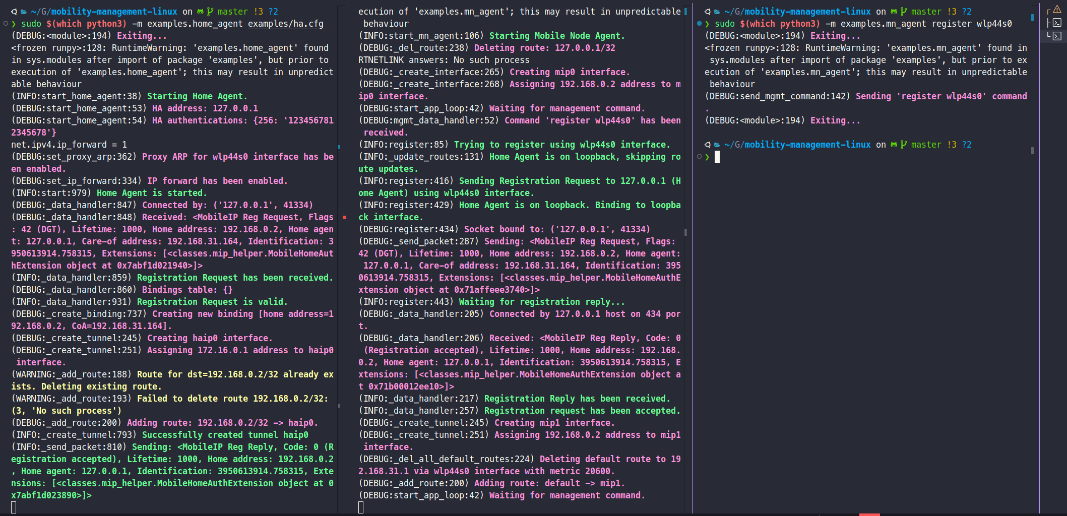Click the scrollbar thumb of the middle terminal pane

coord(685,232)
